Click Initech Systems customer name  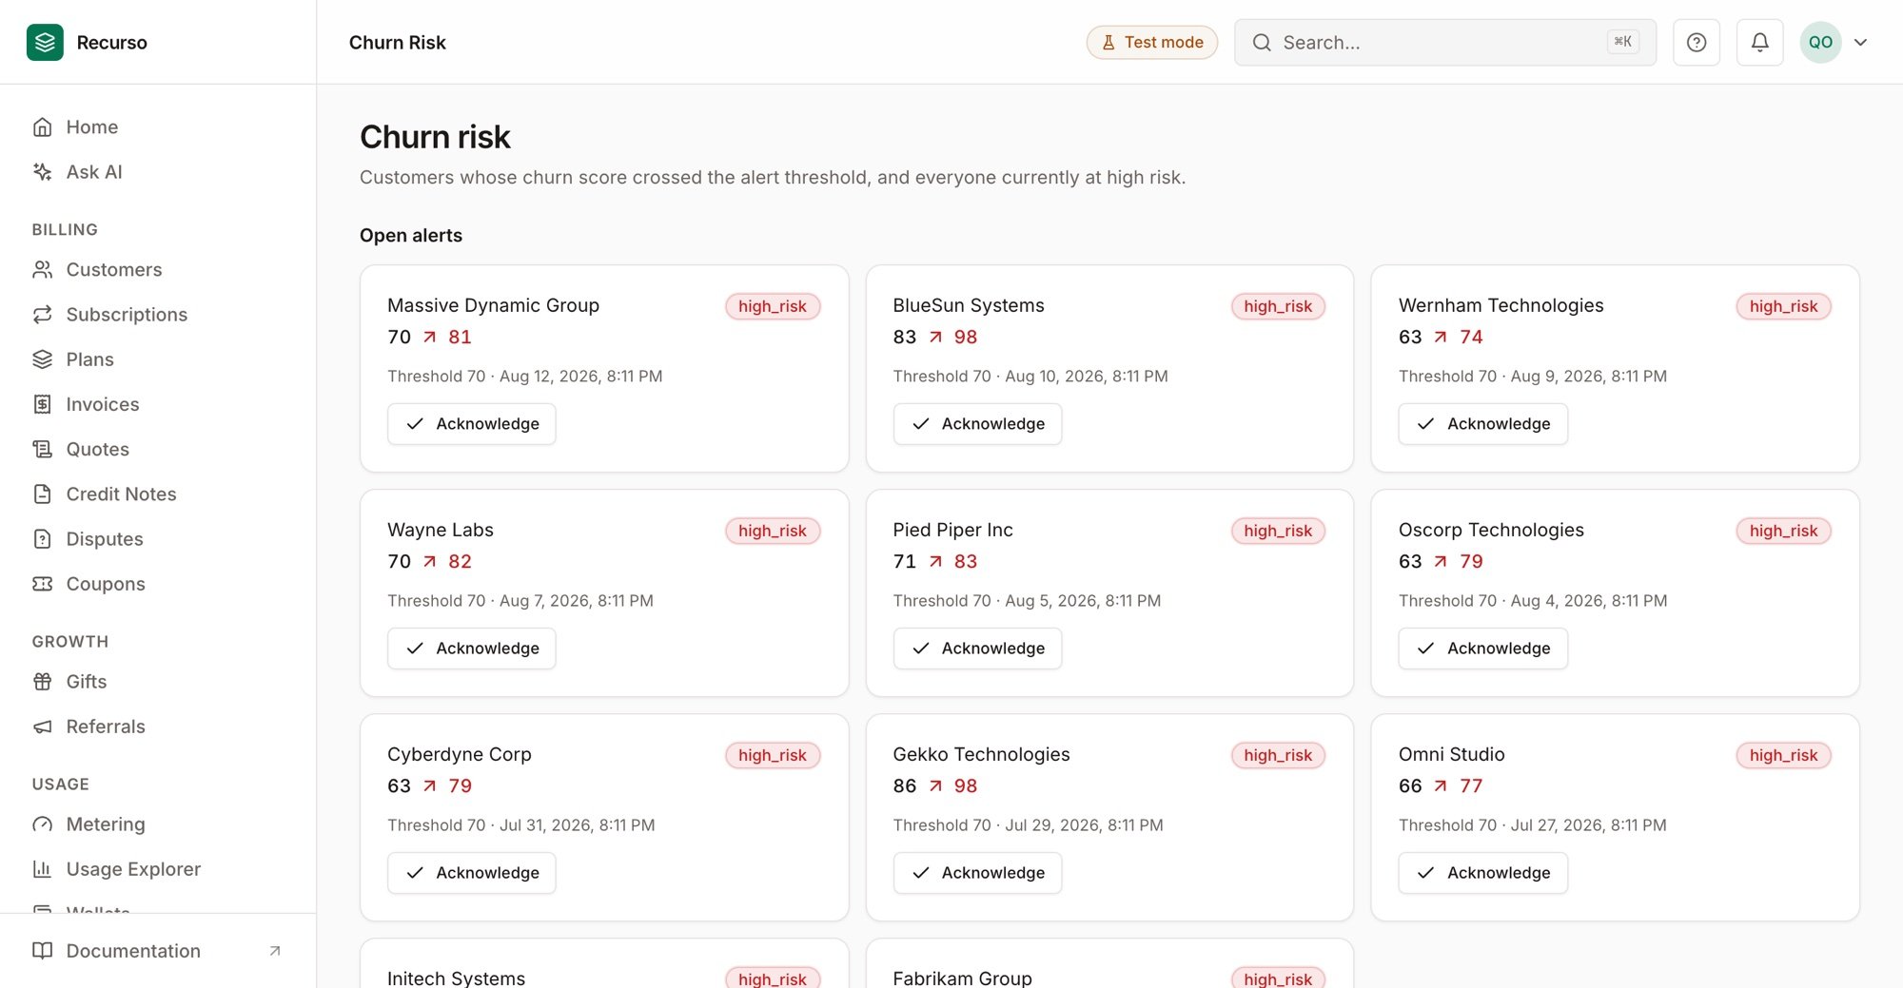(456, 978)
